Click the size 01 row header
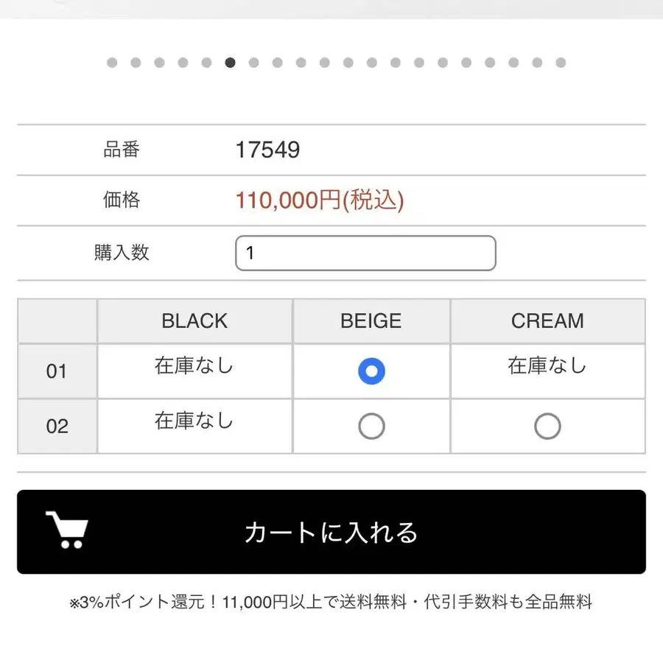Viewport: 663px width, 663px height. pyautogui.click(x=57, y=371)
